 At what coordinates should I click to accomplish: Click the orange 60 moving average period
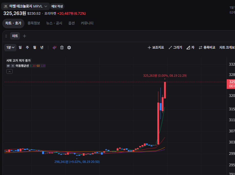[x=38, y=66]
